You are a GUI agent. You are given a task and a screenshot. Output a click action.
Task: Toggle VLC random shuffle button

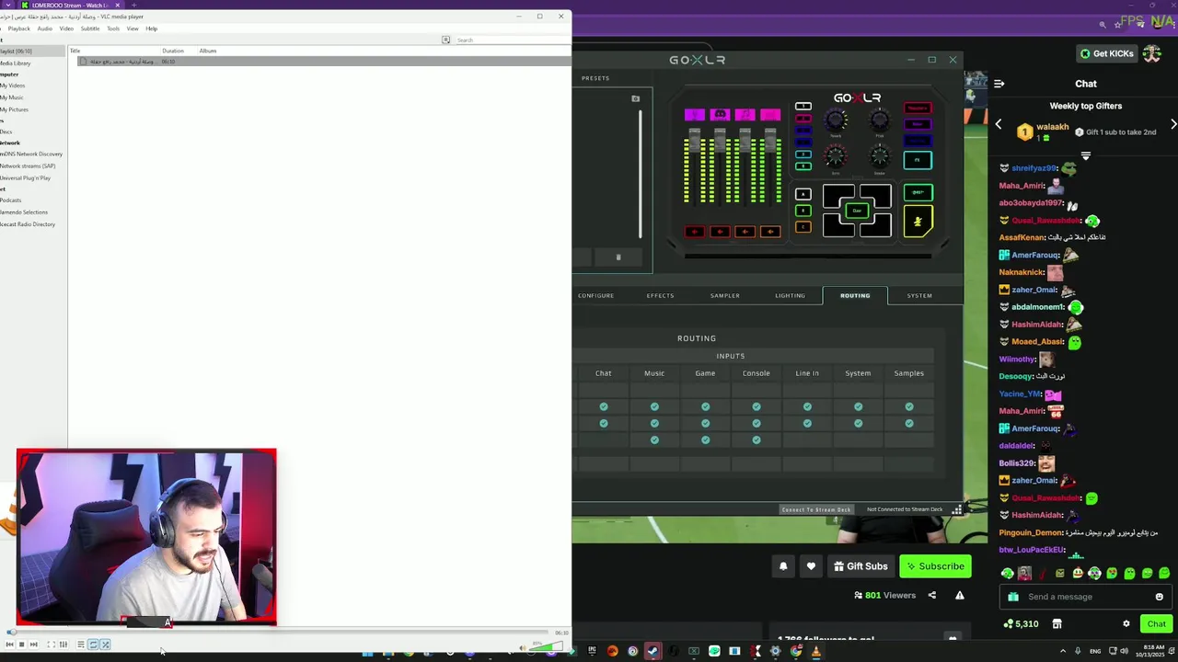[x=105, y=645]
